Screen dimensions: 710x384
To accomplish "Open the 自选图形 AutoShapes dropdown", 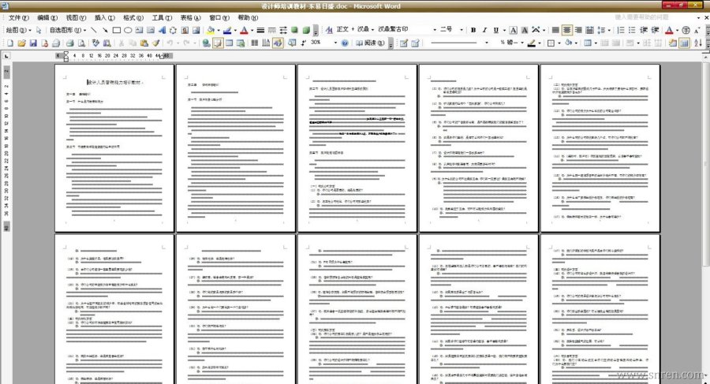I will [x=68, y=30].
